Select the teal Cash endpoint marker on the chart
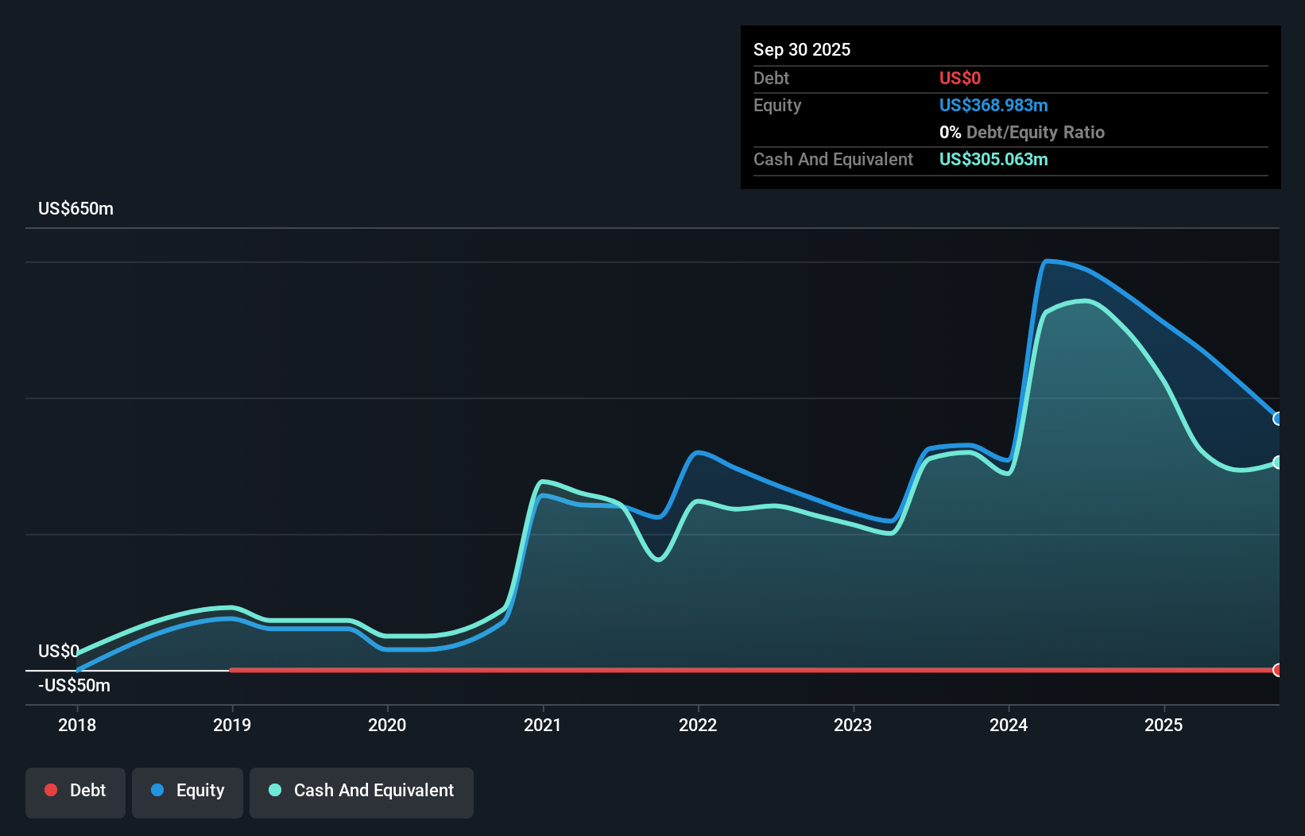 click(1278, 462)
